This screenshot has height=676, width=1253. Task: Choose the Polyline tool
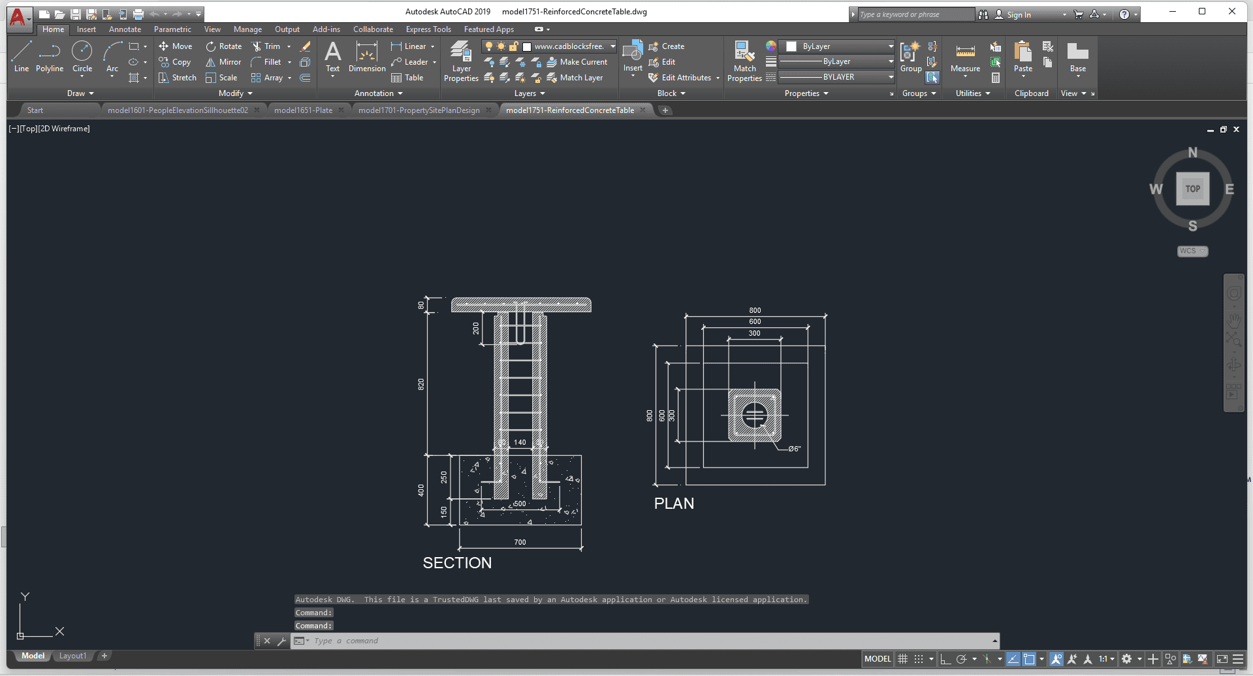[x=50, y=56]
